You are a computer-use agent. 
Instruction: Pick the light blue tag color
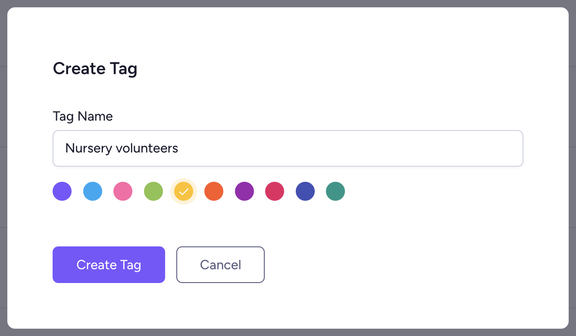coord(93,191)
